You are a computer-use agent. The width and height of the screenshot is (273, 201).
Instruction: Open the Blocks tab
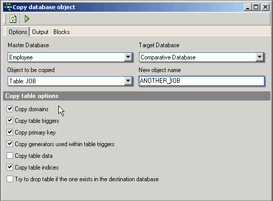tap(61, 32)
